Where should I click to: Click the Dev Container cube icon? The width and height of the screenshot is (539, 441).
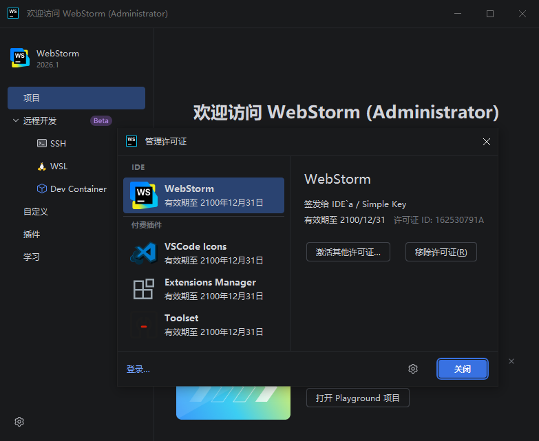[42, 189]
